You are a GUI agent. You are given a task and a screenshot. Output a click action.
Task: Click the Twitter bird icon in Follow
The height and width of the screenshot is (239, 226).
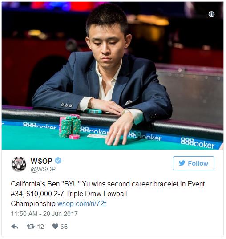(182, 163)
